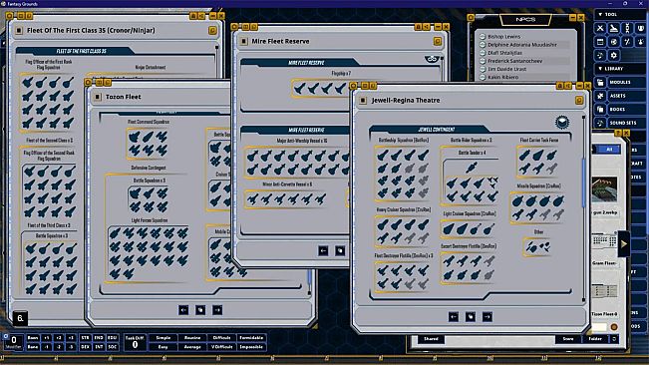Click the Shared button in assets panel

pyautogui.click(x=431, y=339)
